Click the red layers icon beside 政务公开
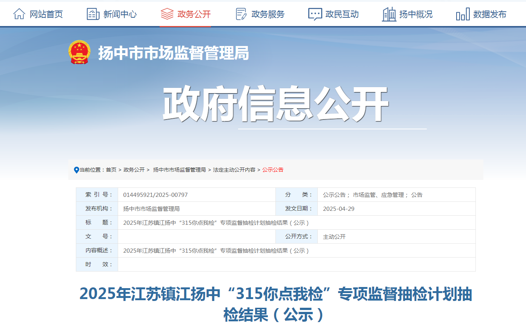The image size is (526, 330). [x=167, y=14]
